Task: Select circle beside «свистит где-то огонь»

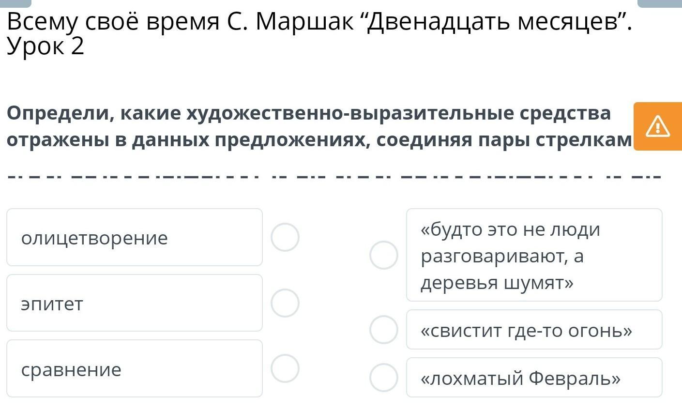Action: point(384,330)
